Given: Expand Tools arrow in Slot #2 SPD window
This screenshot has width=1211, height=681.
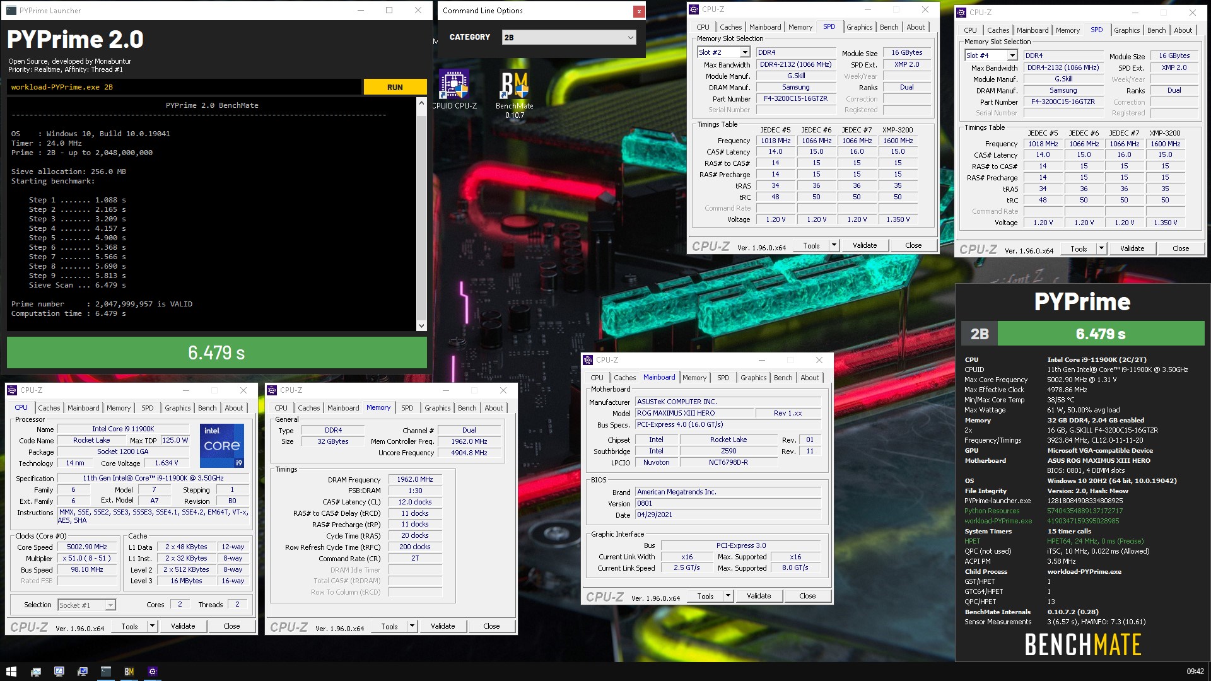Looking at the screenshot, I should [x=834, y=245].
